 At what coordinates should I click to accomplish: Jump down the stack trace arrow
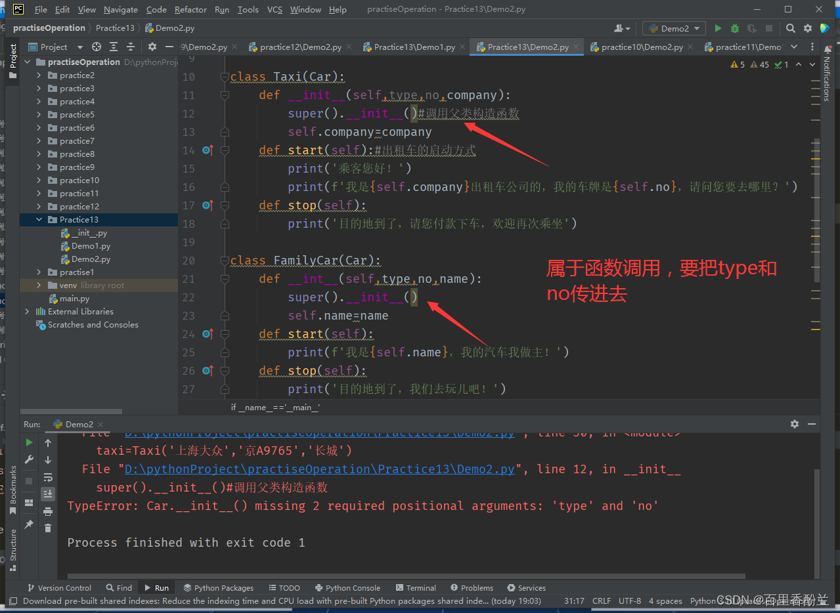pyautogui.click(x=48, y=460)
